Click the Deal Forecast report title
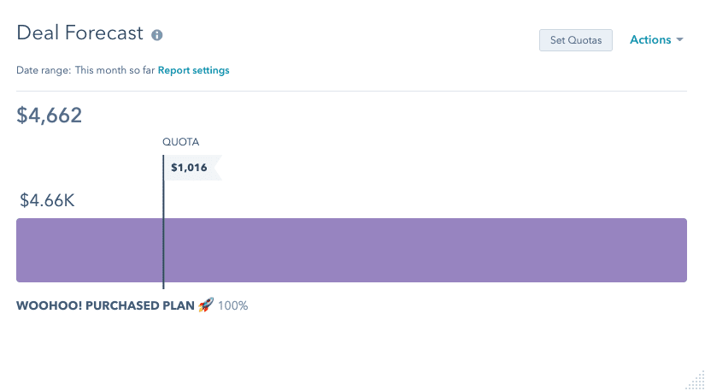705x391 pixels. pyautogui.click(x=79, y=33)
